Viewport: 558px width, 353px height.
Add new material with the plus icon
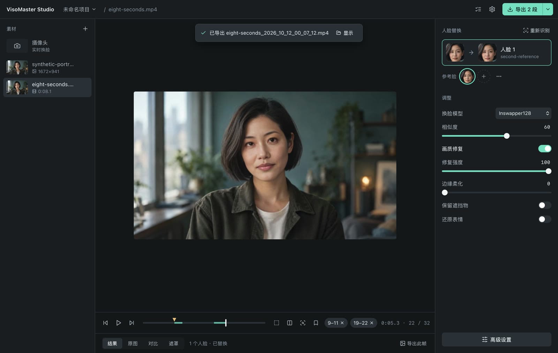85,29
